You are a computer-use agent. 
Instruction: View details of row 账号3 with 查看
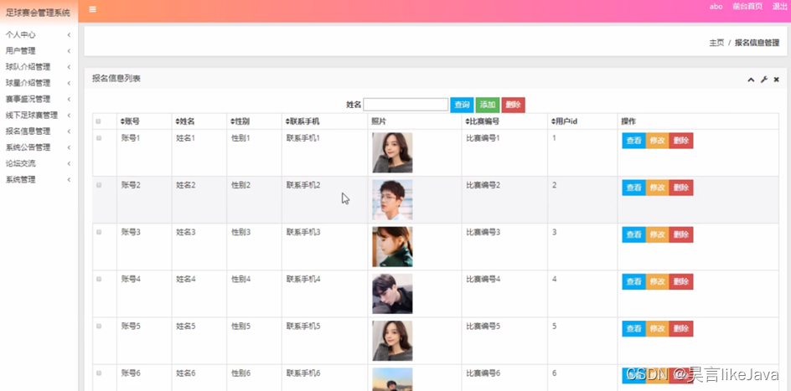[633, 234]
